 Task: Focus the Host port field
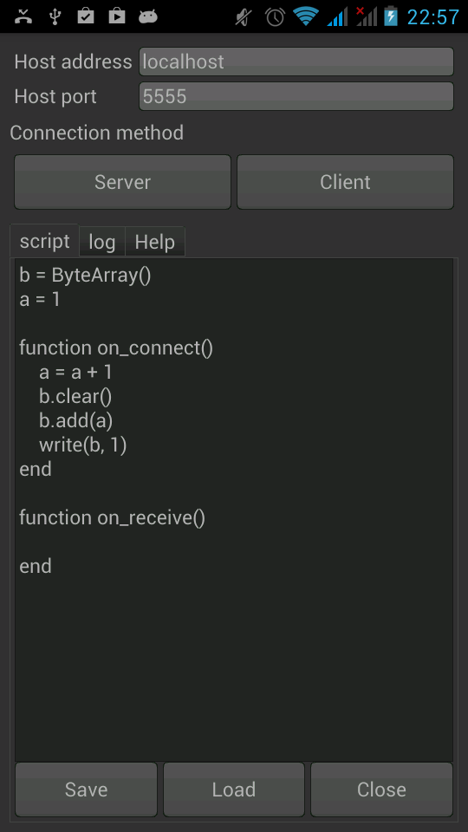(296, 96)
